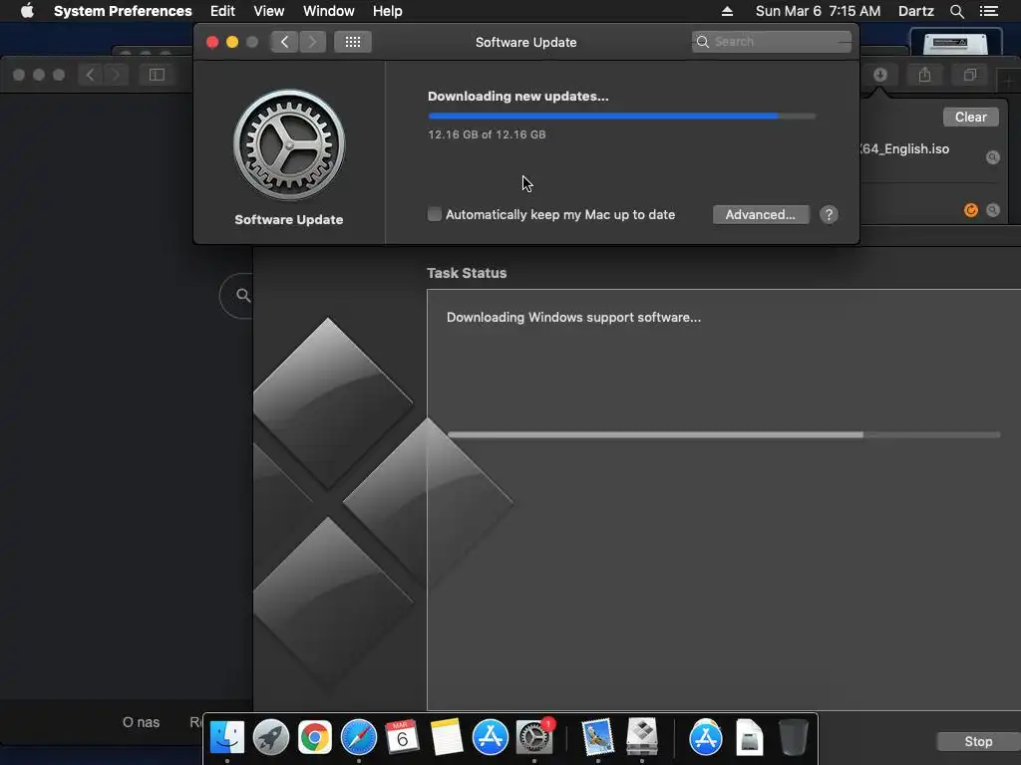The height and width of the screenshot is (765, 1021).
Task: Click Clear in Safari downloads popover
Action: [970, 118]
